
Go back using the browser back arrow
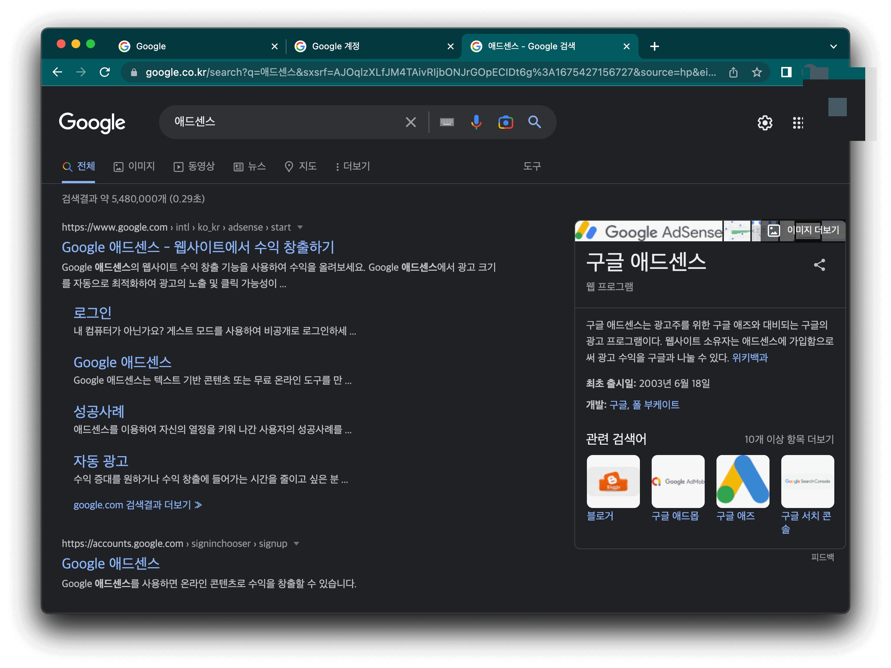[57, 72]
